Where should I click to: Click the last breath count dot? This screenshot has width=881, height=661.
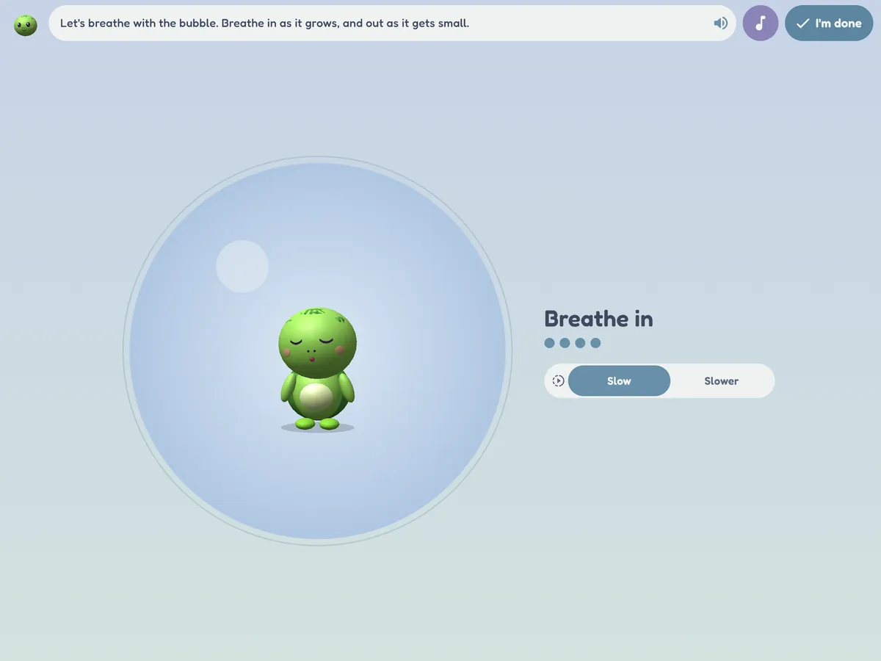point(595,343)
